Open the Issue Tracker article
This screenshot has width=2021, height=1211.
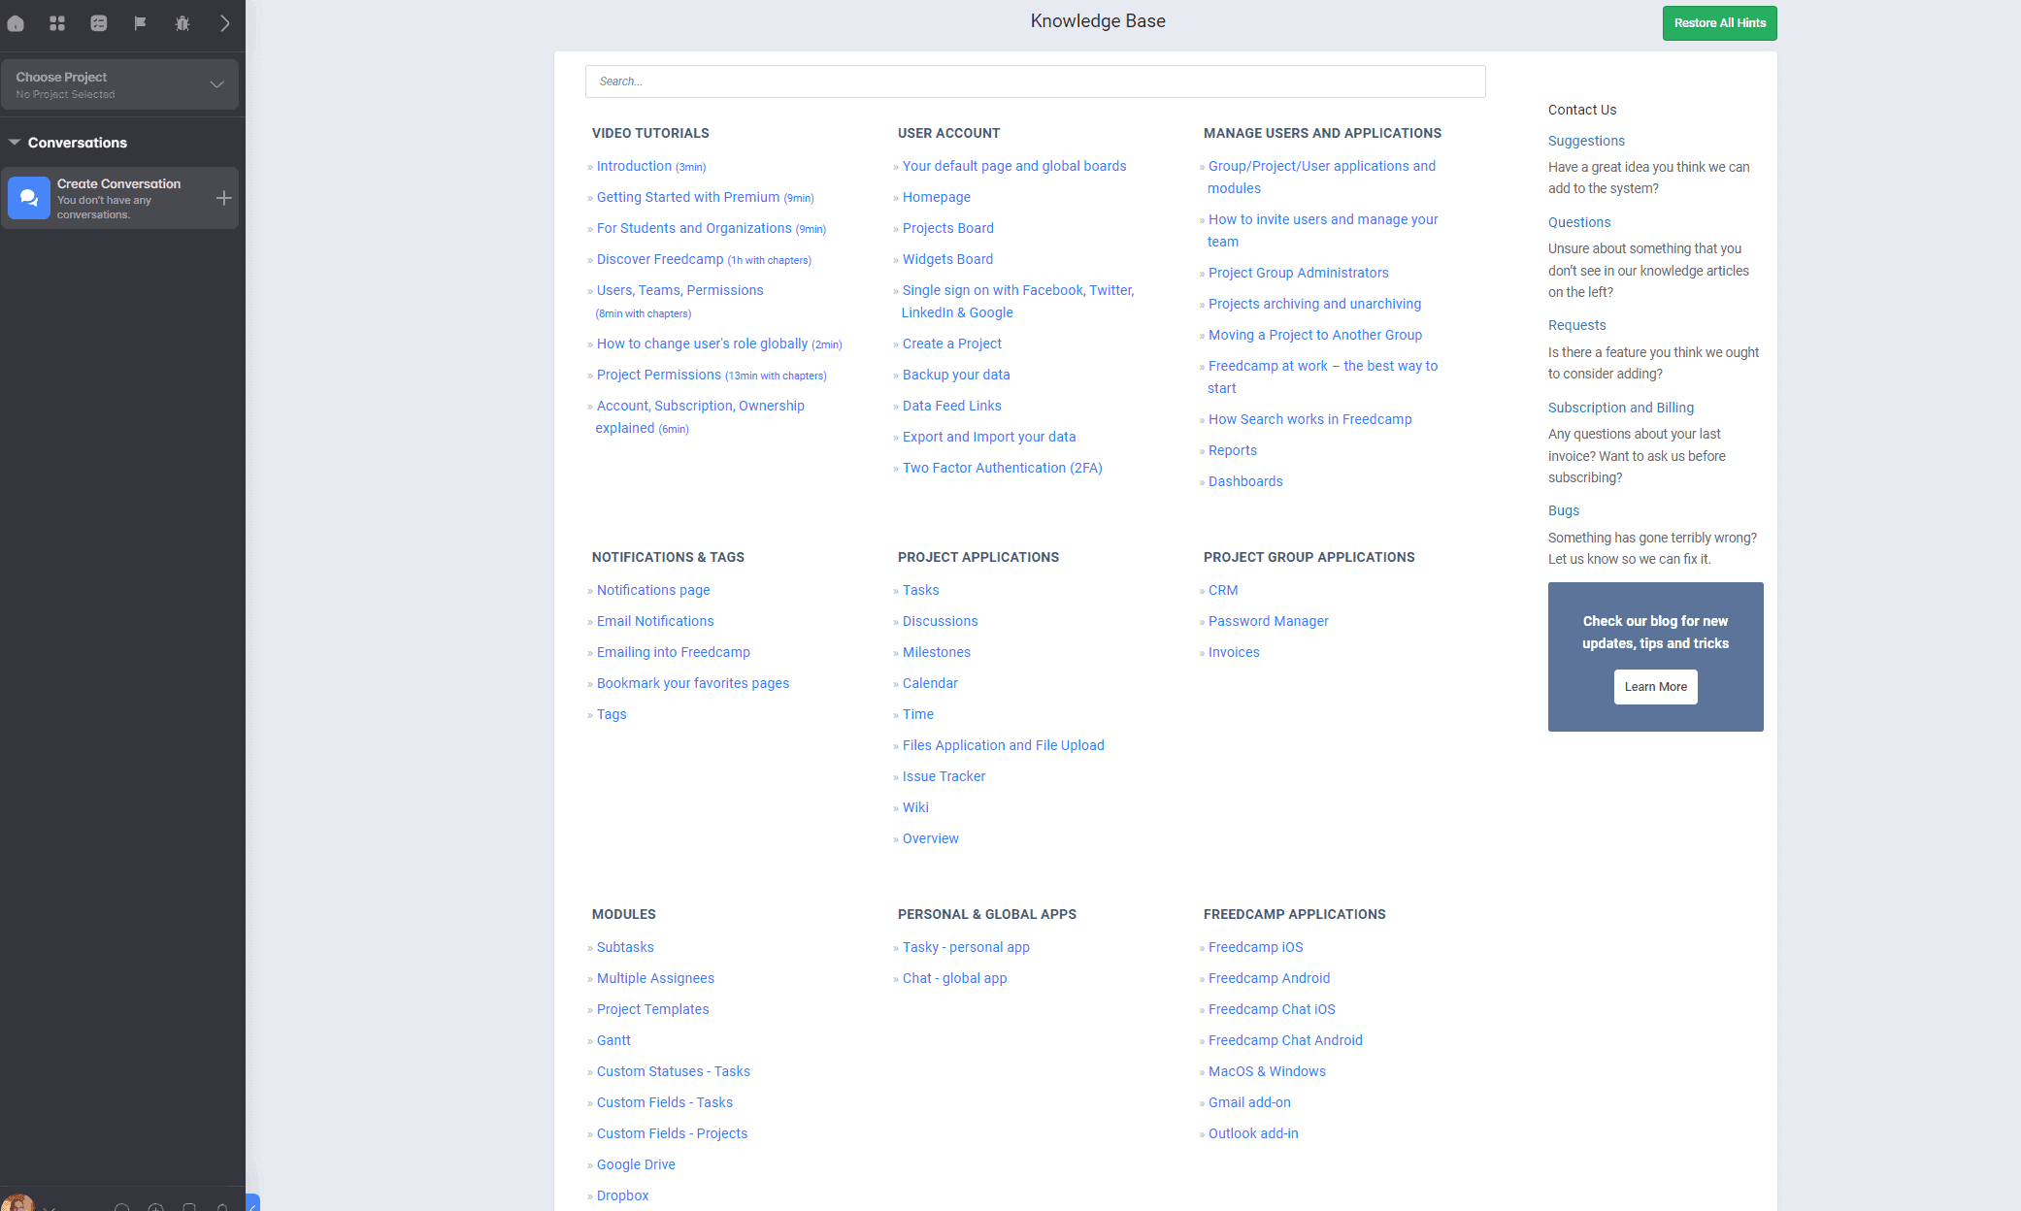click(x=944, y=777)
